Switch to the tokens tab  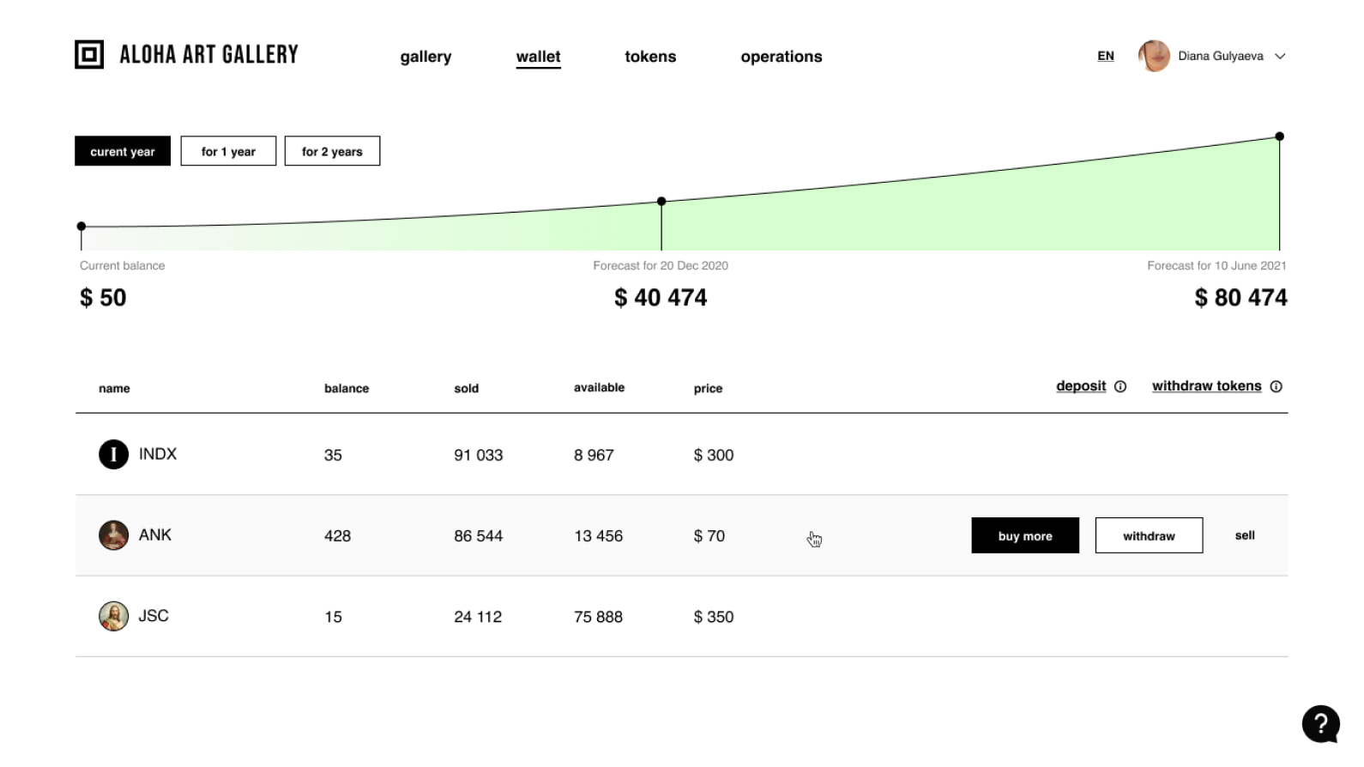[650, 57]
